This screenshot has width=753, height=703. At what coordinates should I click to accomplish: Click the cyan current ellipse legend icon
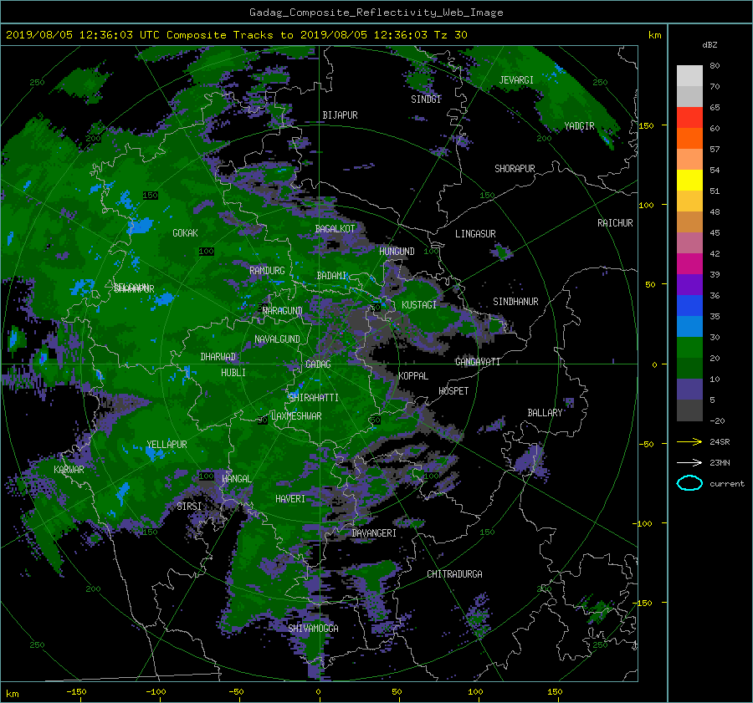click(689, 483)
